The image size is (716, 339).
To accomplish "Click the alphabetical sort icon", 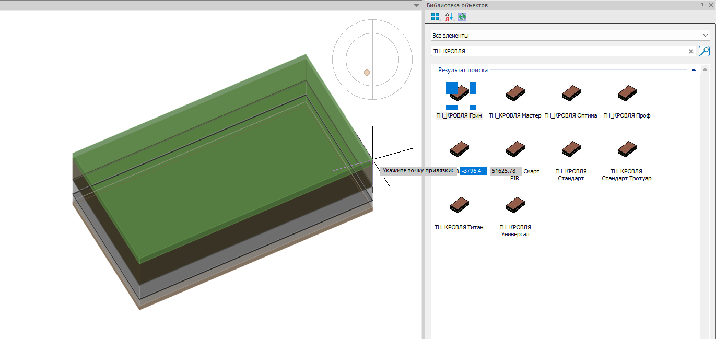I will click(x=449, y=17).
